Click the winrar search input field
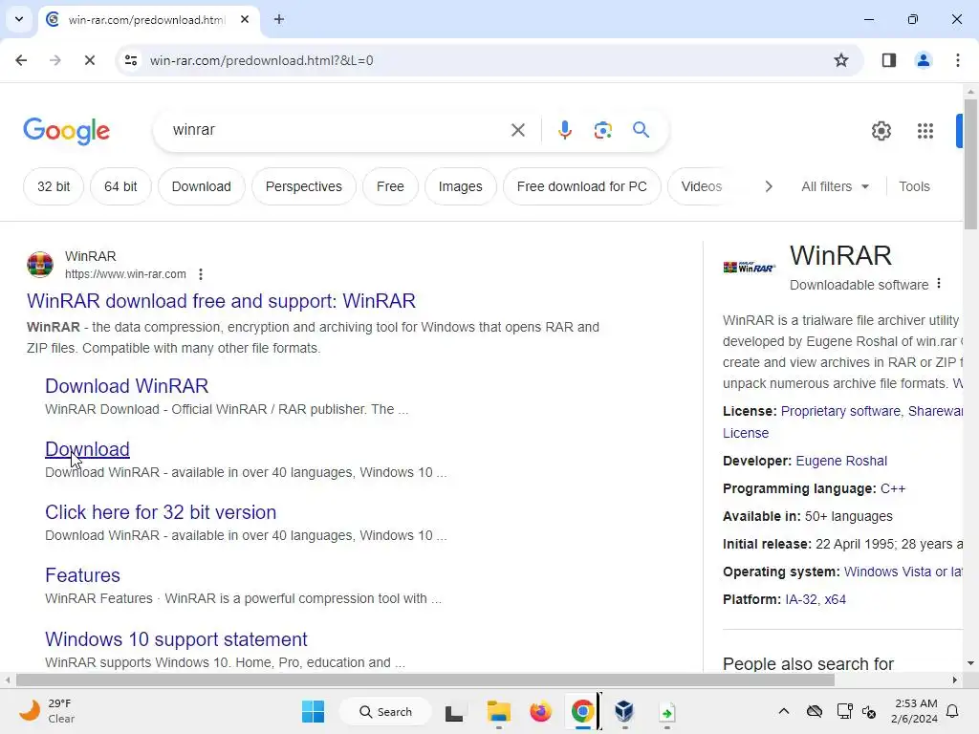This screenshot has height=734, width=979. coord(337,130)
